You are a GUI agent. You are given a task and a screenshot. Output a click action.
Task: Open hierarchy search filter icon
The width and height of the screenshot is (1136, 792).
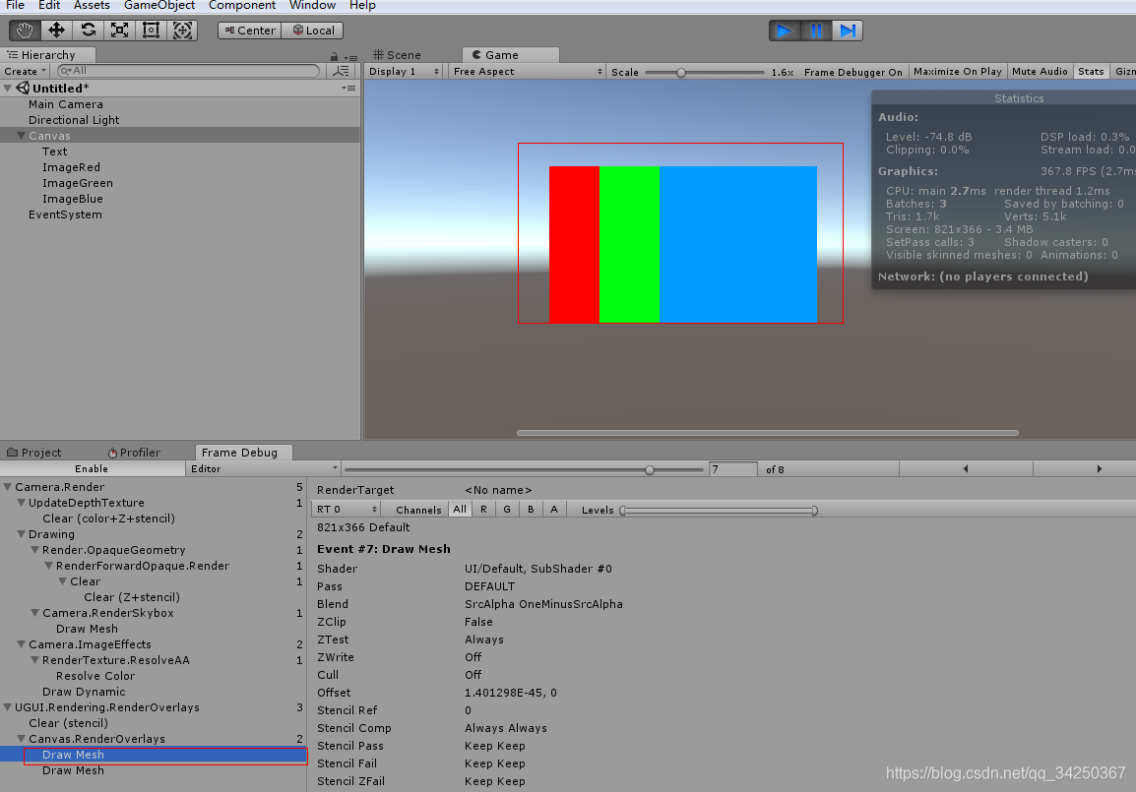coord(341,71)
